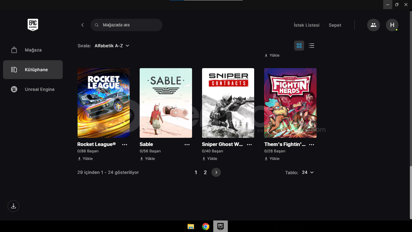Click Yükle under Sable
This screenshot has width=412, height=232.
[x=147, y=159]
